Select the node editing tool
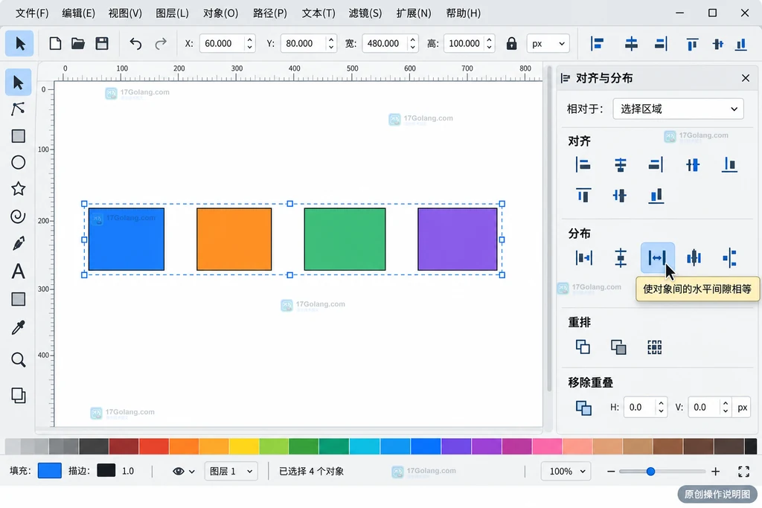This screenshot has height=508, width=762. click(x=19, y=109)
